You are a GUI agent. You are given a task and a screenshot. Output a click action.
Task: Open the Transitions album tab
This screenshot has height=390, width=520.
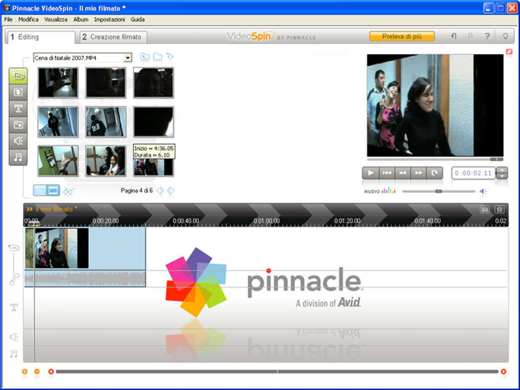tap(18, 92)
